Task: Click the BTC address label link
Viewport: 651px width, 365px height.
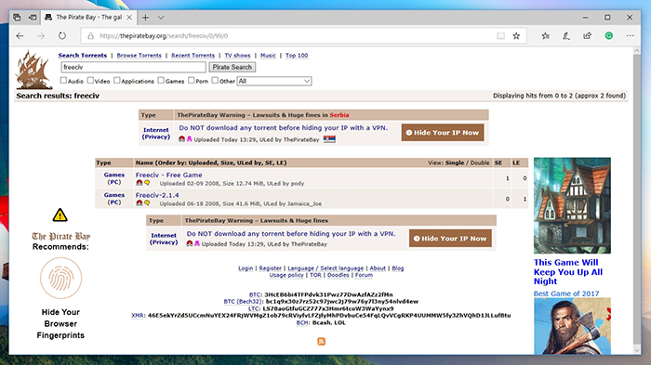Action: (x=255, y=294)
